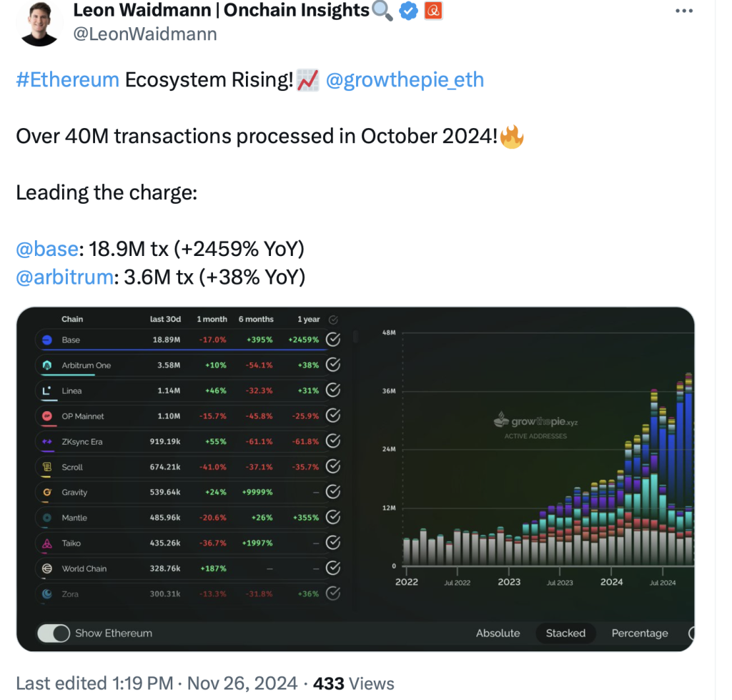Uncheck the Base row checkmark
This screenshot has width=732, height=700.
[x=333, y=340]
